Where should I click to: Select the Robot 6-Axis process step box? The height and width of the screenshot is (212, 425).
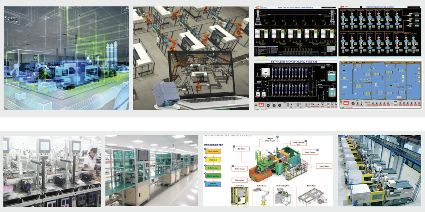213,168
